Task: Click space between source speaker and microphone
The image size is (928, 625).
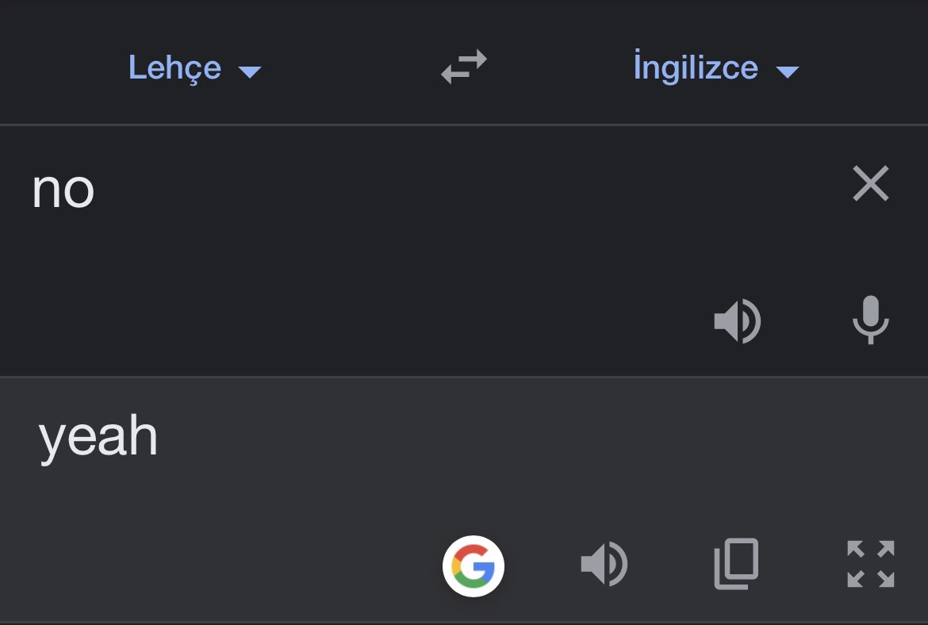Action: (807, 320)
